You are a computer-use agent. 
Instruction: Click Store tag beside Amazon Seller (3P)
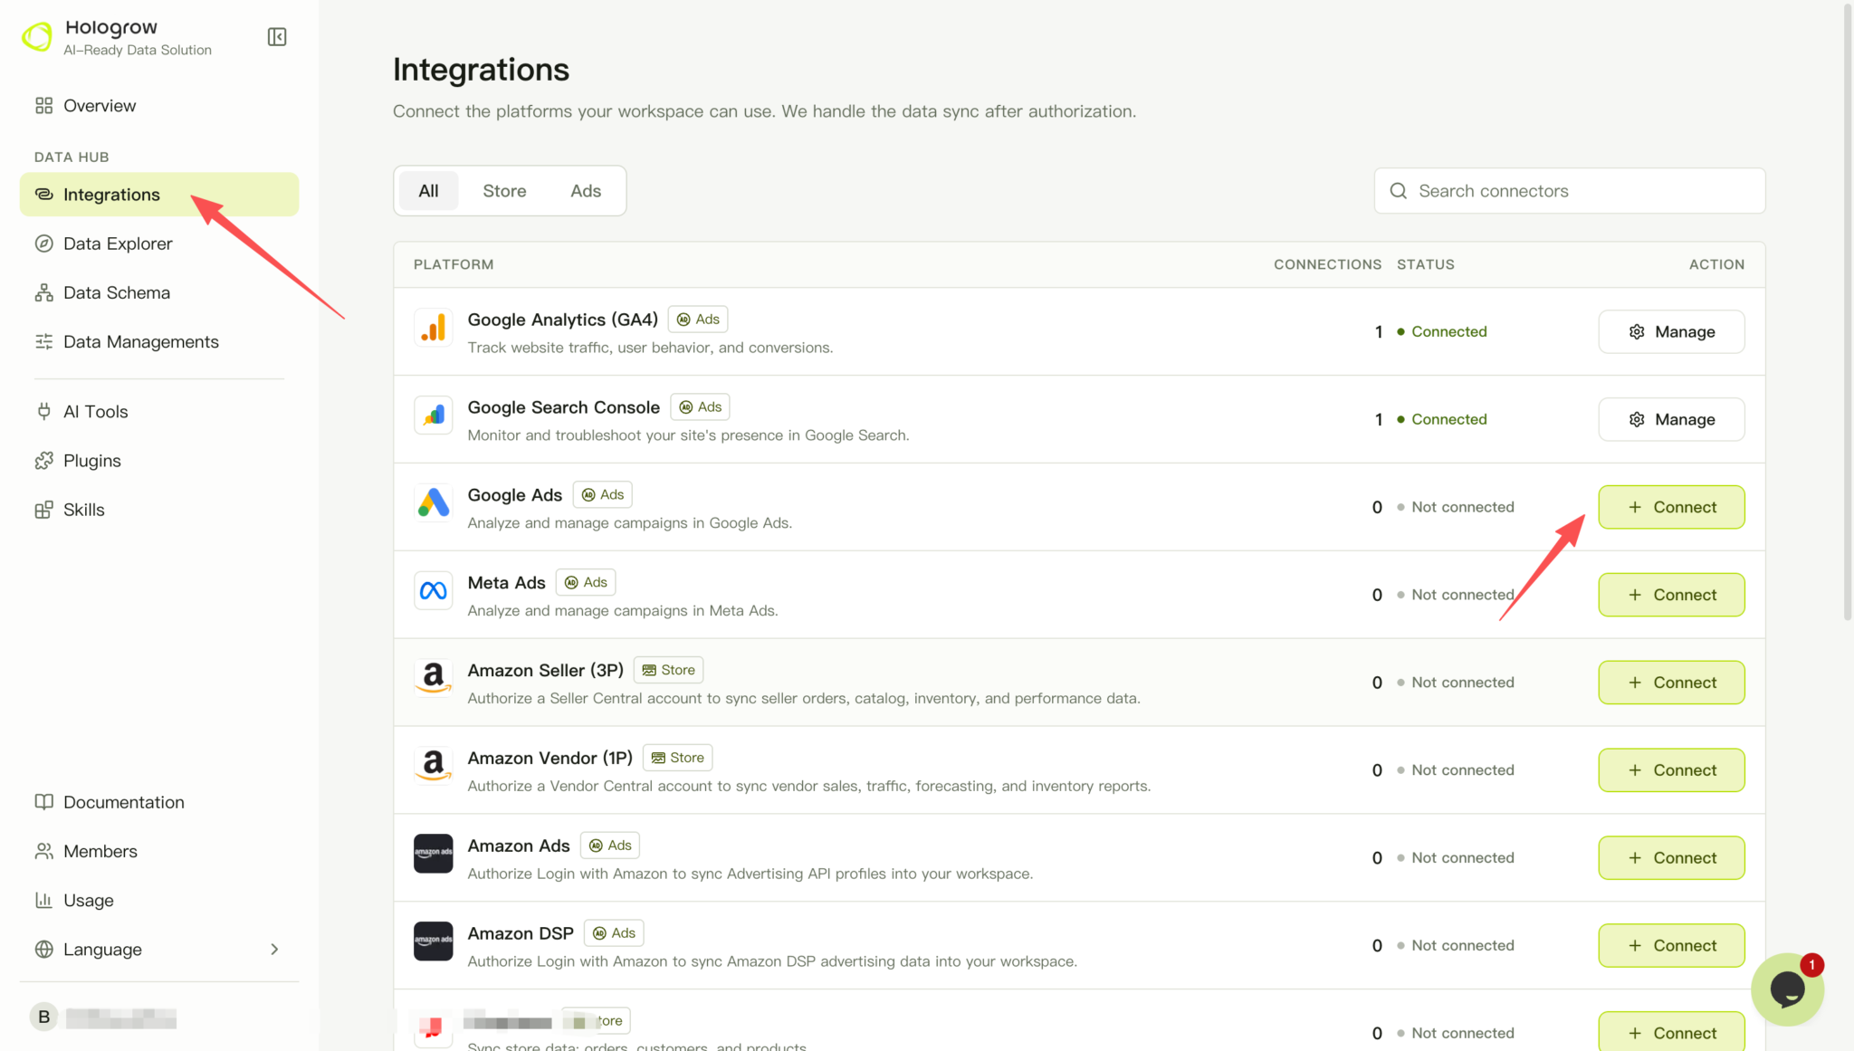[x=668, y=670]
